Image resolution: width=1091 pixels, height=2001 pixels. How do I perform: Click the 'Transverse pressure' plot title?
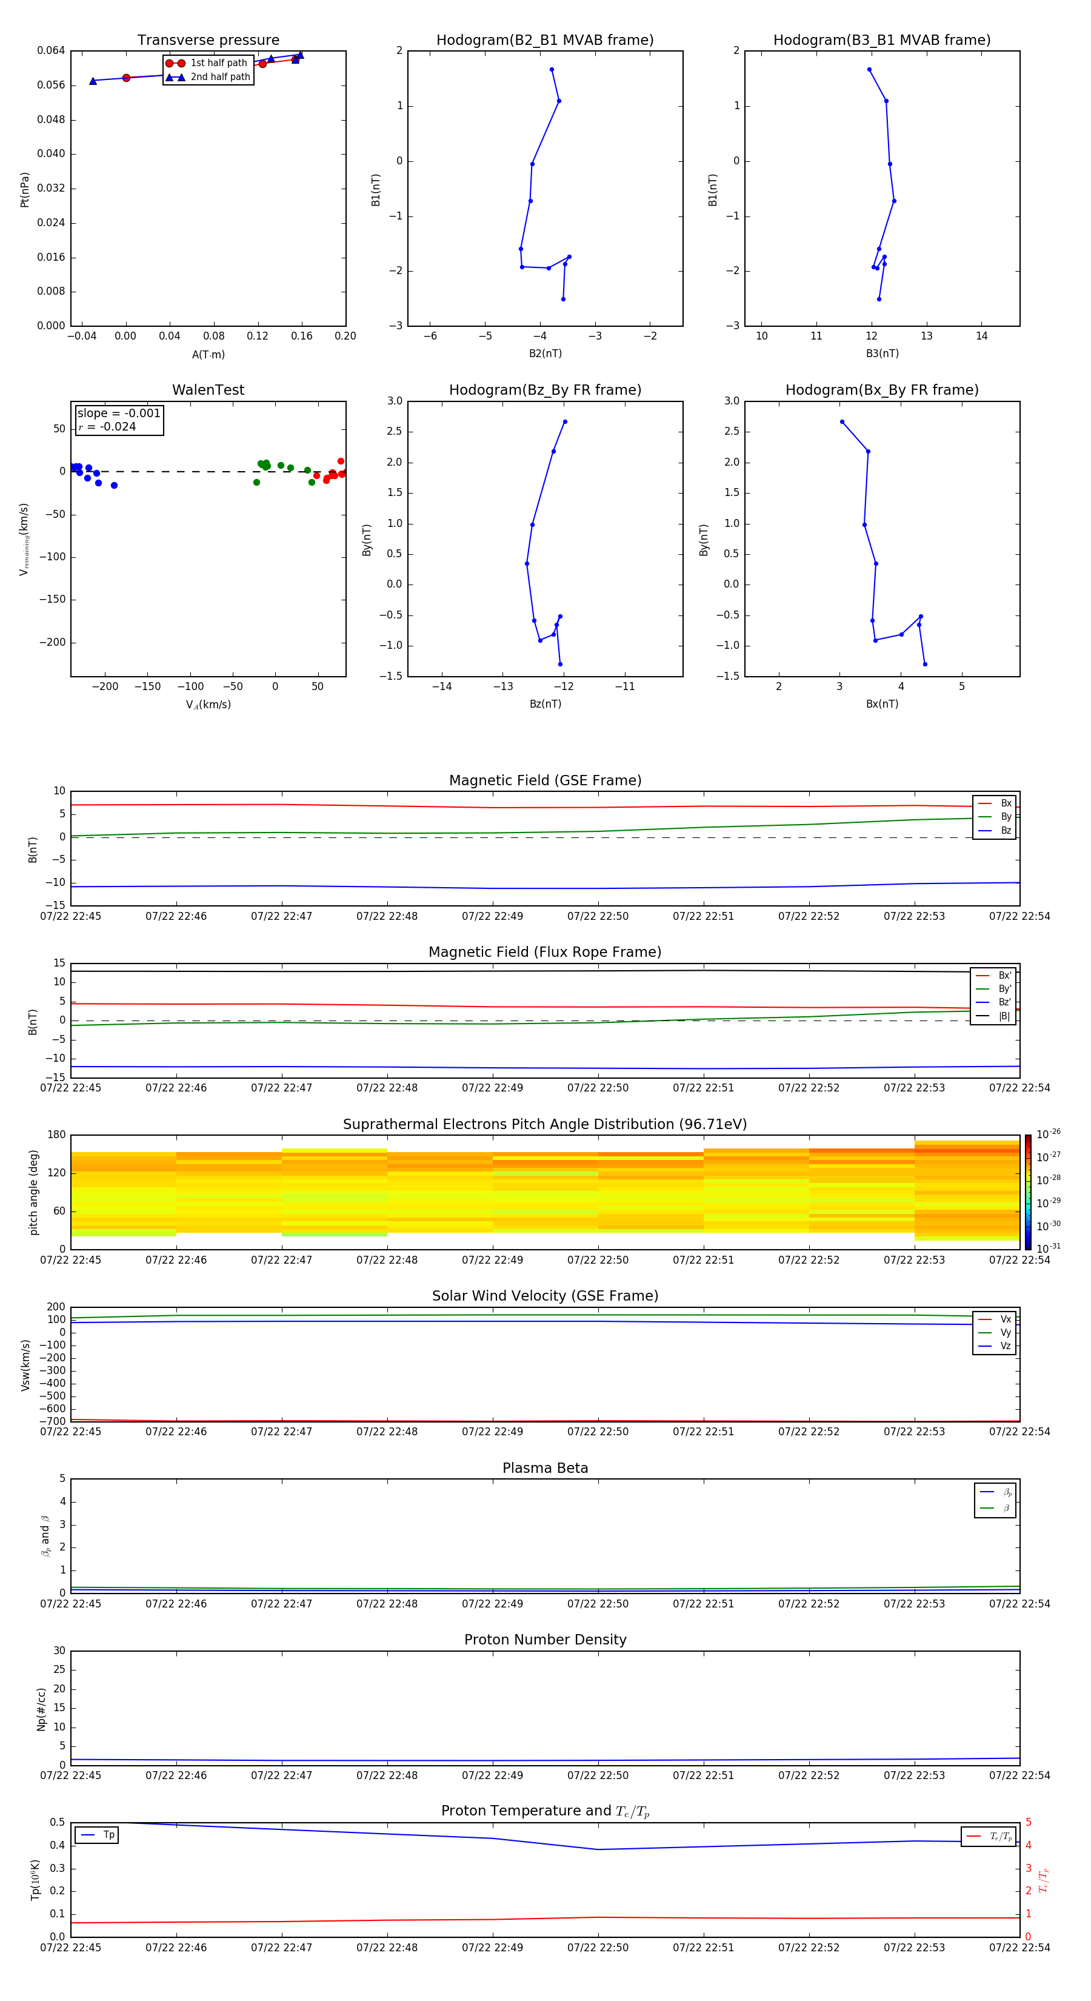tap(208, 39)
